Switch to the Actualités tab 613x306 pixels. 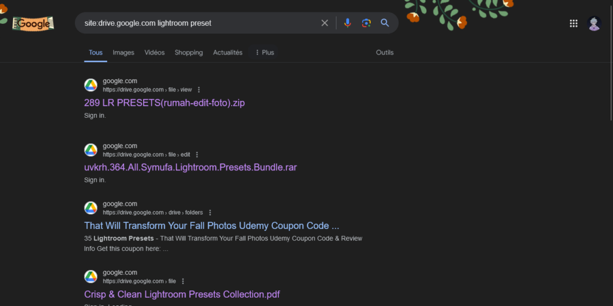click(x=227, y=53)
